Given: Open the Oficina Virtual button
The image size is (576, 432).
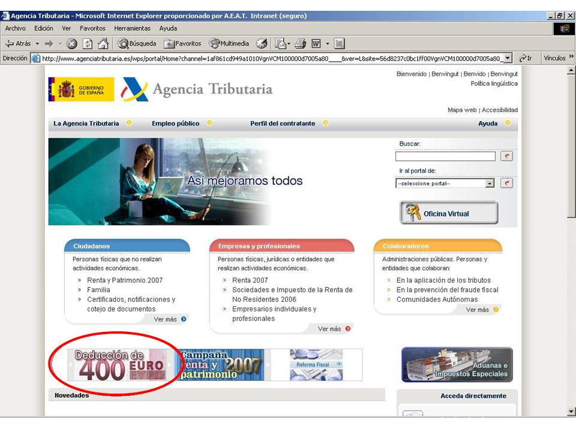Looking at the screenshot, I should click(449, 212).
